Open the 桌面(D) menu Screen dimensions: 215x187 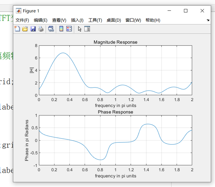click(114, 20)
